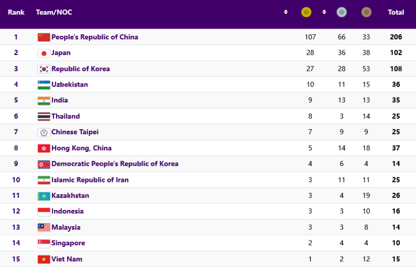This screenshot has height=267, width=416.
Task: Open Japan team link
Action: [x=61, y=53]
